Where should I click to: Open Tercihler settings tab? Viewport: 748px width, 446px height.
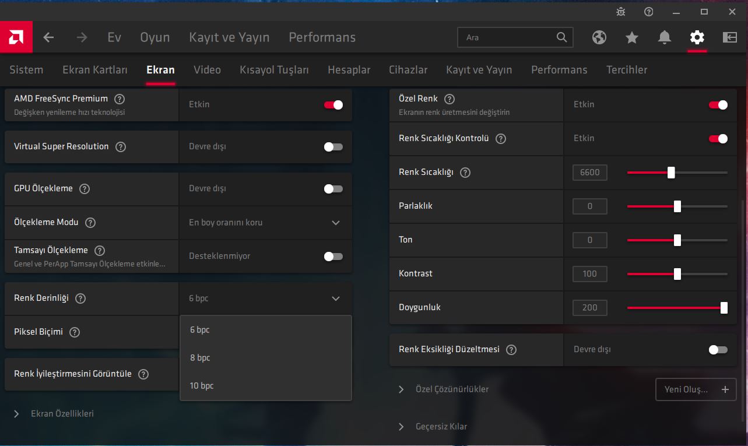tap(627, 70)
